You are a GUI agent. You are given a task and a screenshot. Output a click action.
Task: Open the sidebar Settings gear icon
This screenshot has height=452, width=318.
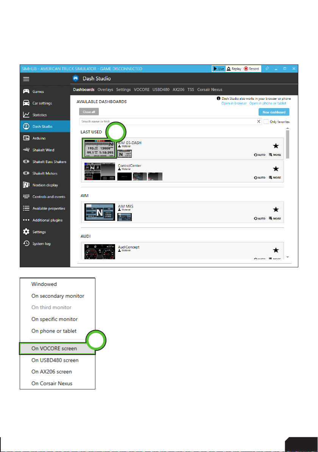(26, 232)
